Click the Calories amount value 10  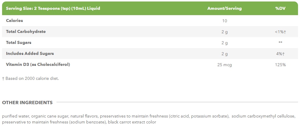[224, 21]
